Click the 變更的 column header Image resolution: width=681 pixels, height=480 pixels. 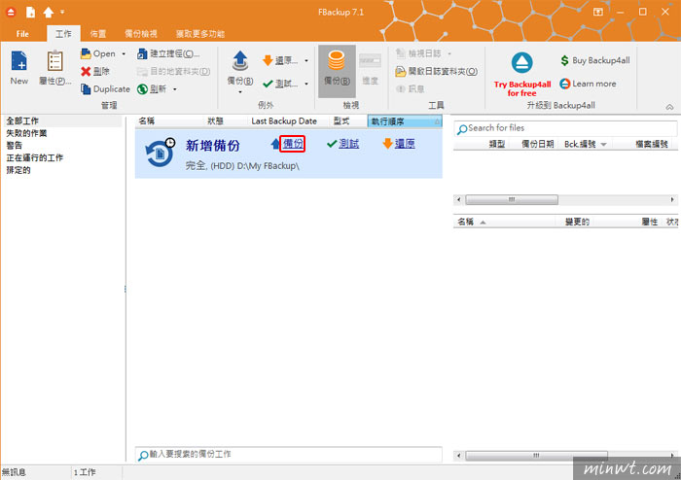point(577,222)
